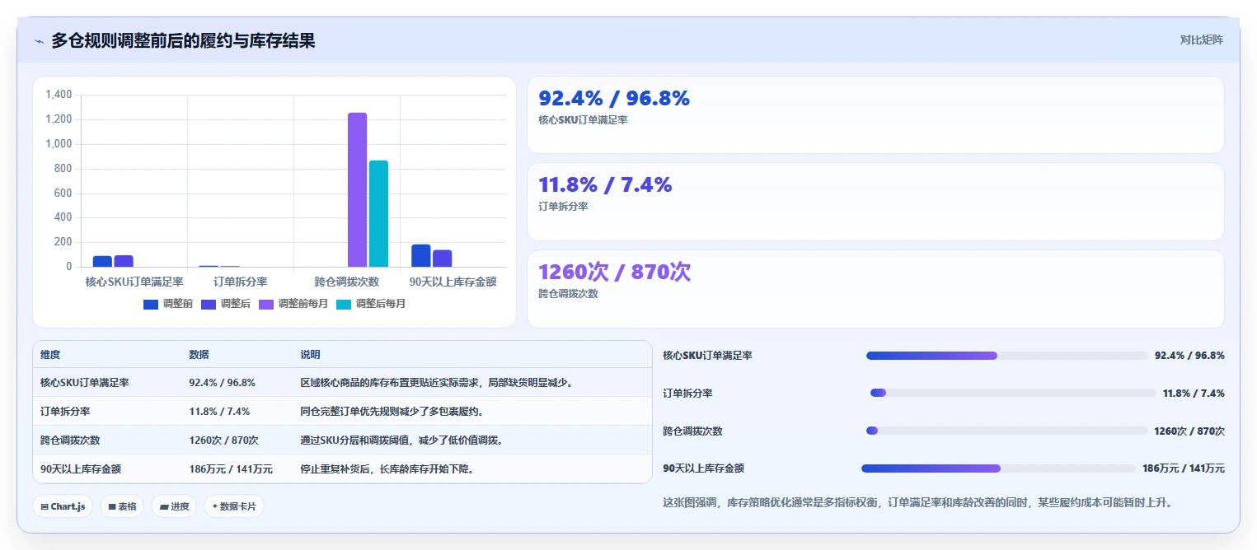Click the 进度 tag chip
The height and width of the screenshot is (550, 1257).
[x=173, y=506]
